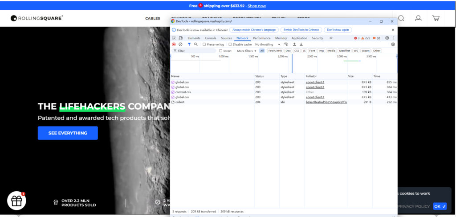
Task: Open the shopping cart icon
Action: 436,18
